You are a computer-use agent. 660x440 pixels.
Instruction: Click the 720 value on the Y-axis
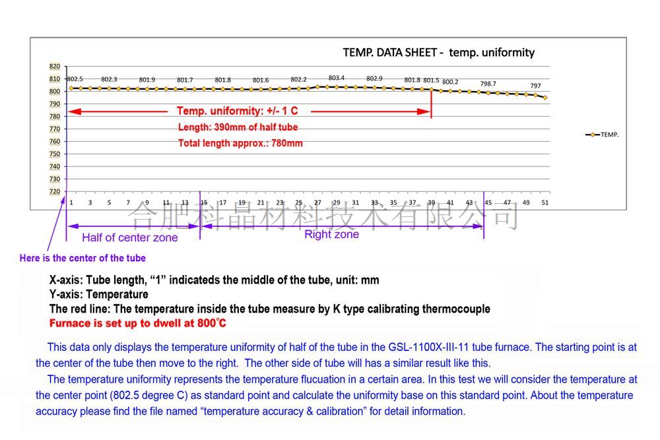pyautogui.click(x=55, y=191)
